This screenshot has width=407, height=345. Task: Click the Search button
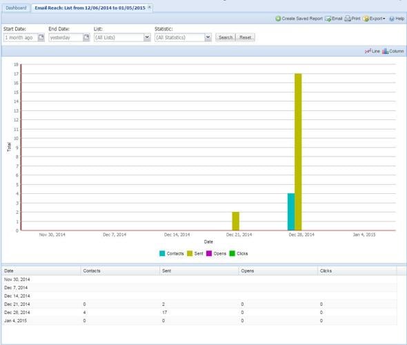tap(226, 38)
